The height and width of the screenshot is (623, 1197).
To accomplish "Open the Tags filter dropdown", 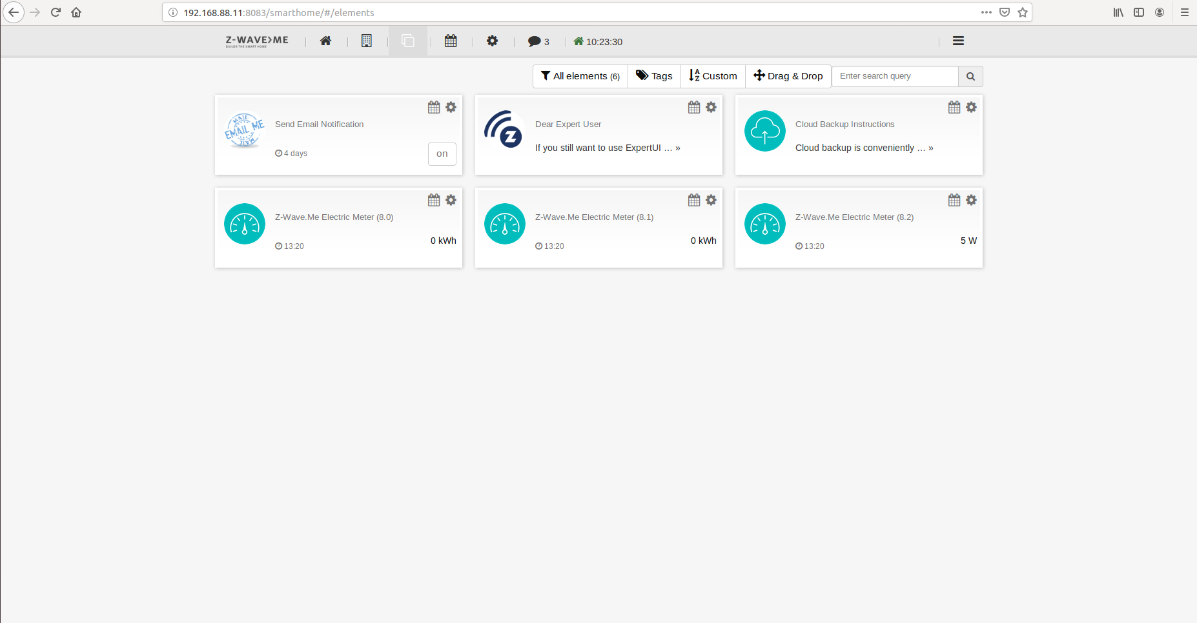I will (x=654, y=76).
